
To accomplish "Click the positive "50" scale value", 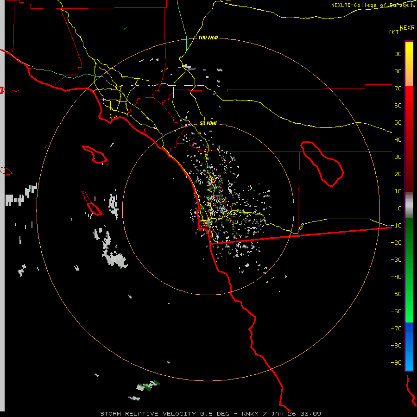I will (x=398, y=123).
